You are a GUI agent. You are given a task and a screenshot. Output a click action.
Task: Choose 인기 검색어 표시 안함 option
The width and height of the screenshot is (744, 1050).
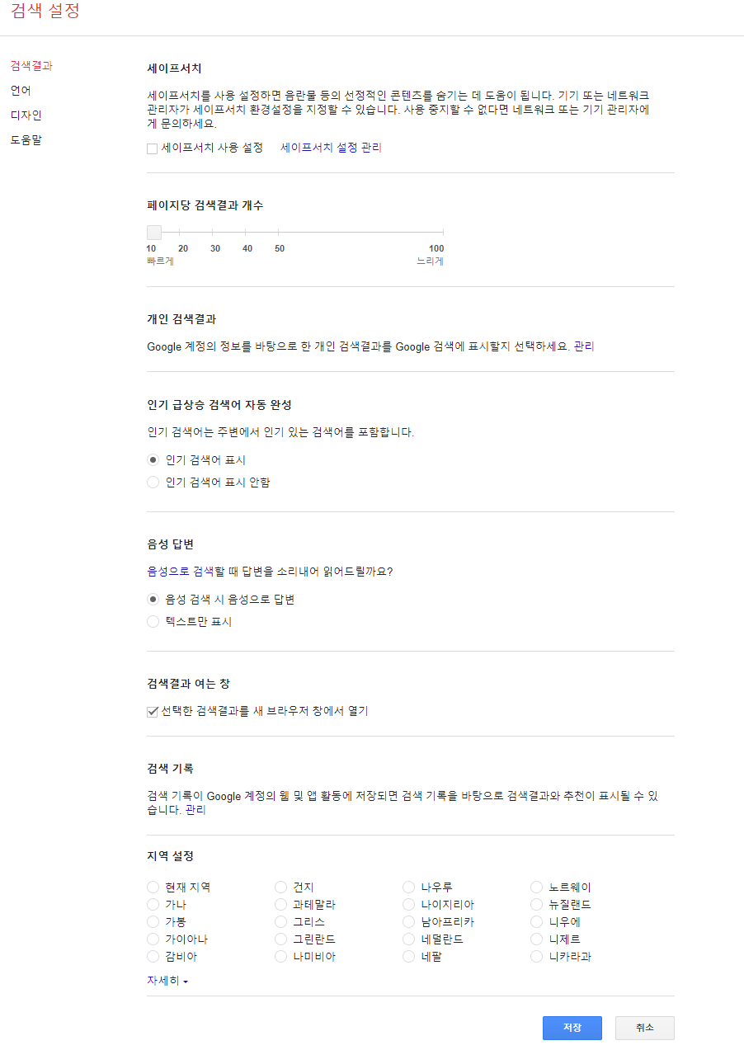tap(152, 482)
